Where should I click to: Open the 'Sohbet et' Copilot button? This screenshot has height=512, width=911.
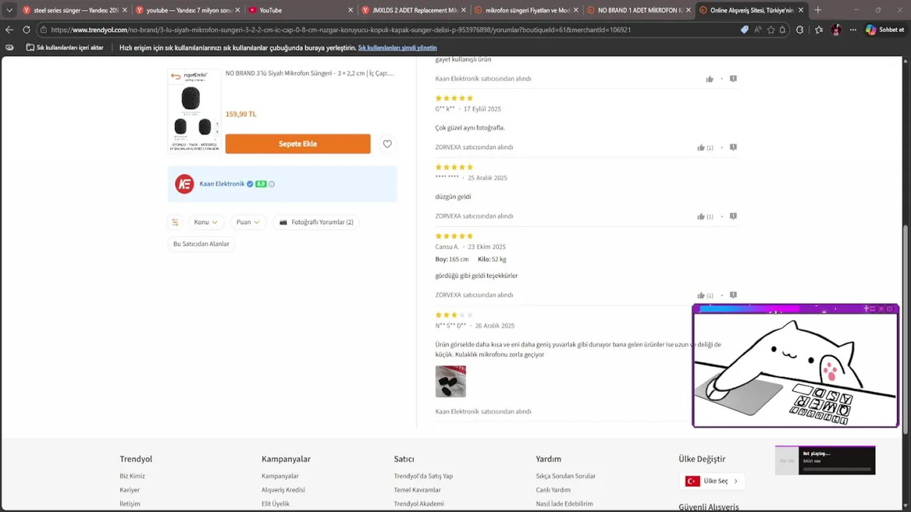tap(885, 30)
